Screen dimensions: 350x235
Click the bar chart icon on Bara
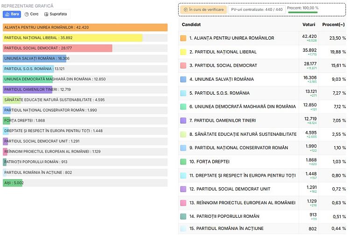coord(7,14)
